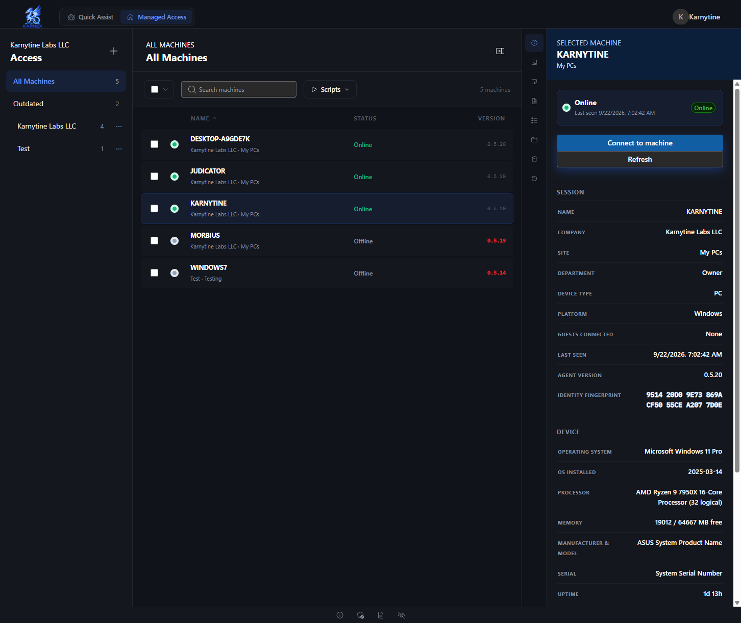Click the 19012 / 64667 MB free value
741x623 pixels.
pos(688,522)
